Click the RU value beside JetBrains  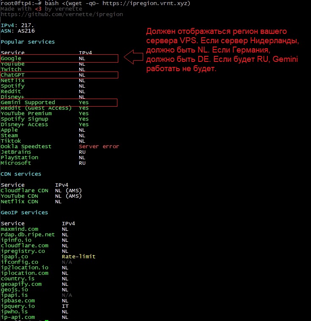82,152
